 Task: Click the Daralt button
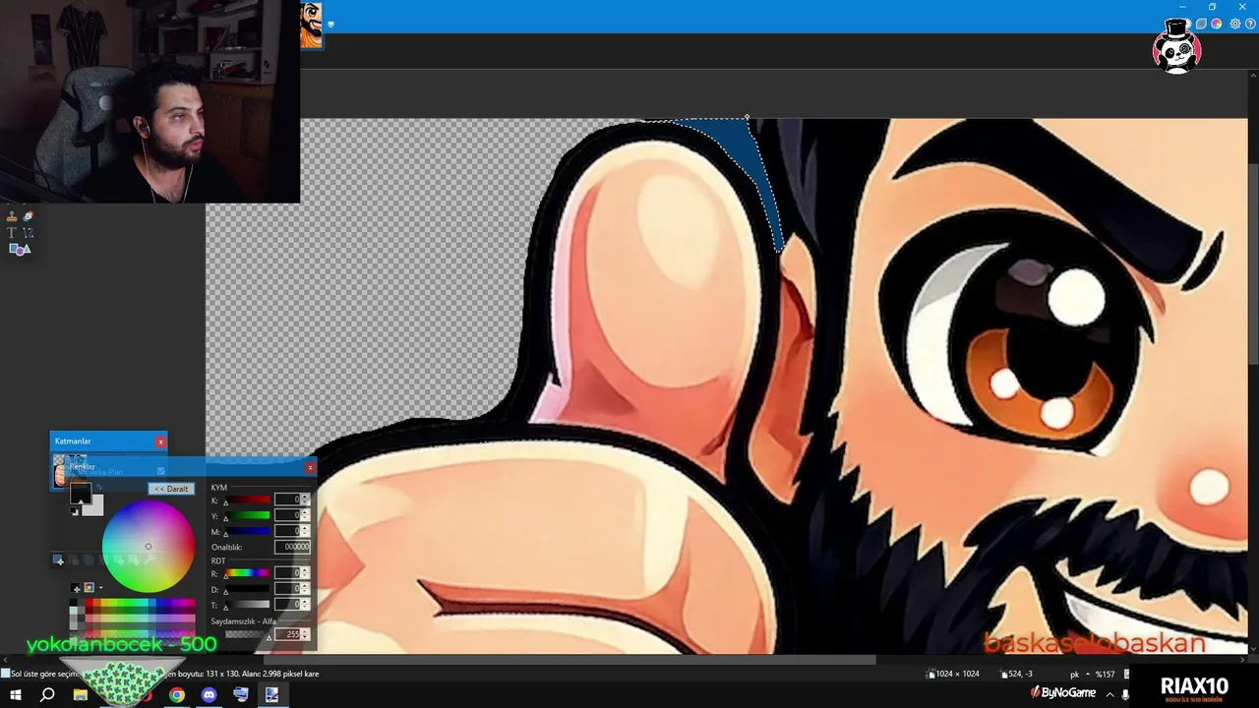(172, 489)
